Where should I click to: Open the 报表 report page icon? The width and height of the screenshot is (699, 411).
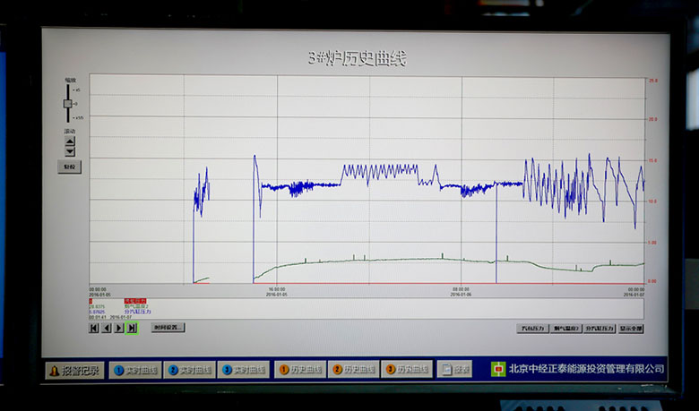tap(454, 369)
